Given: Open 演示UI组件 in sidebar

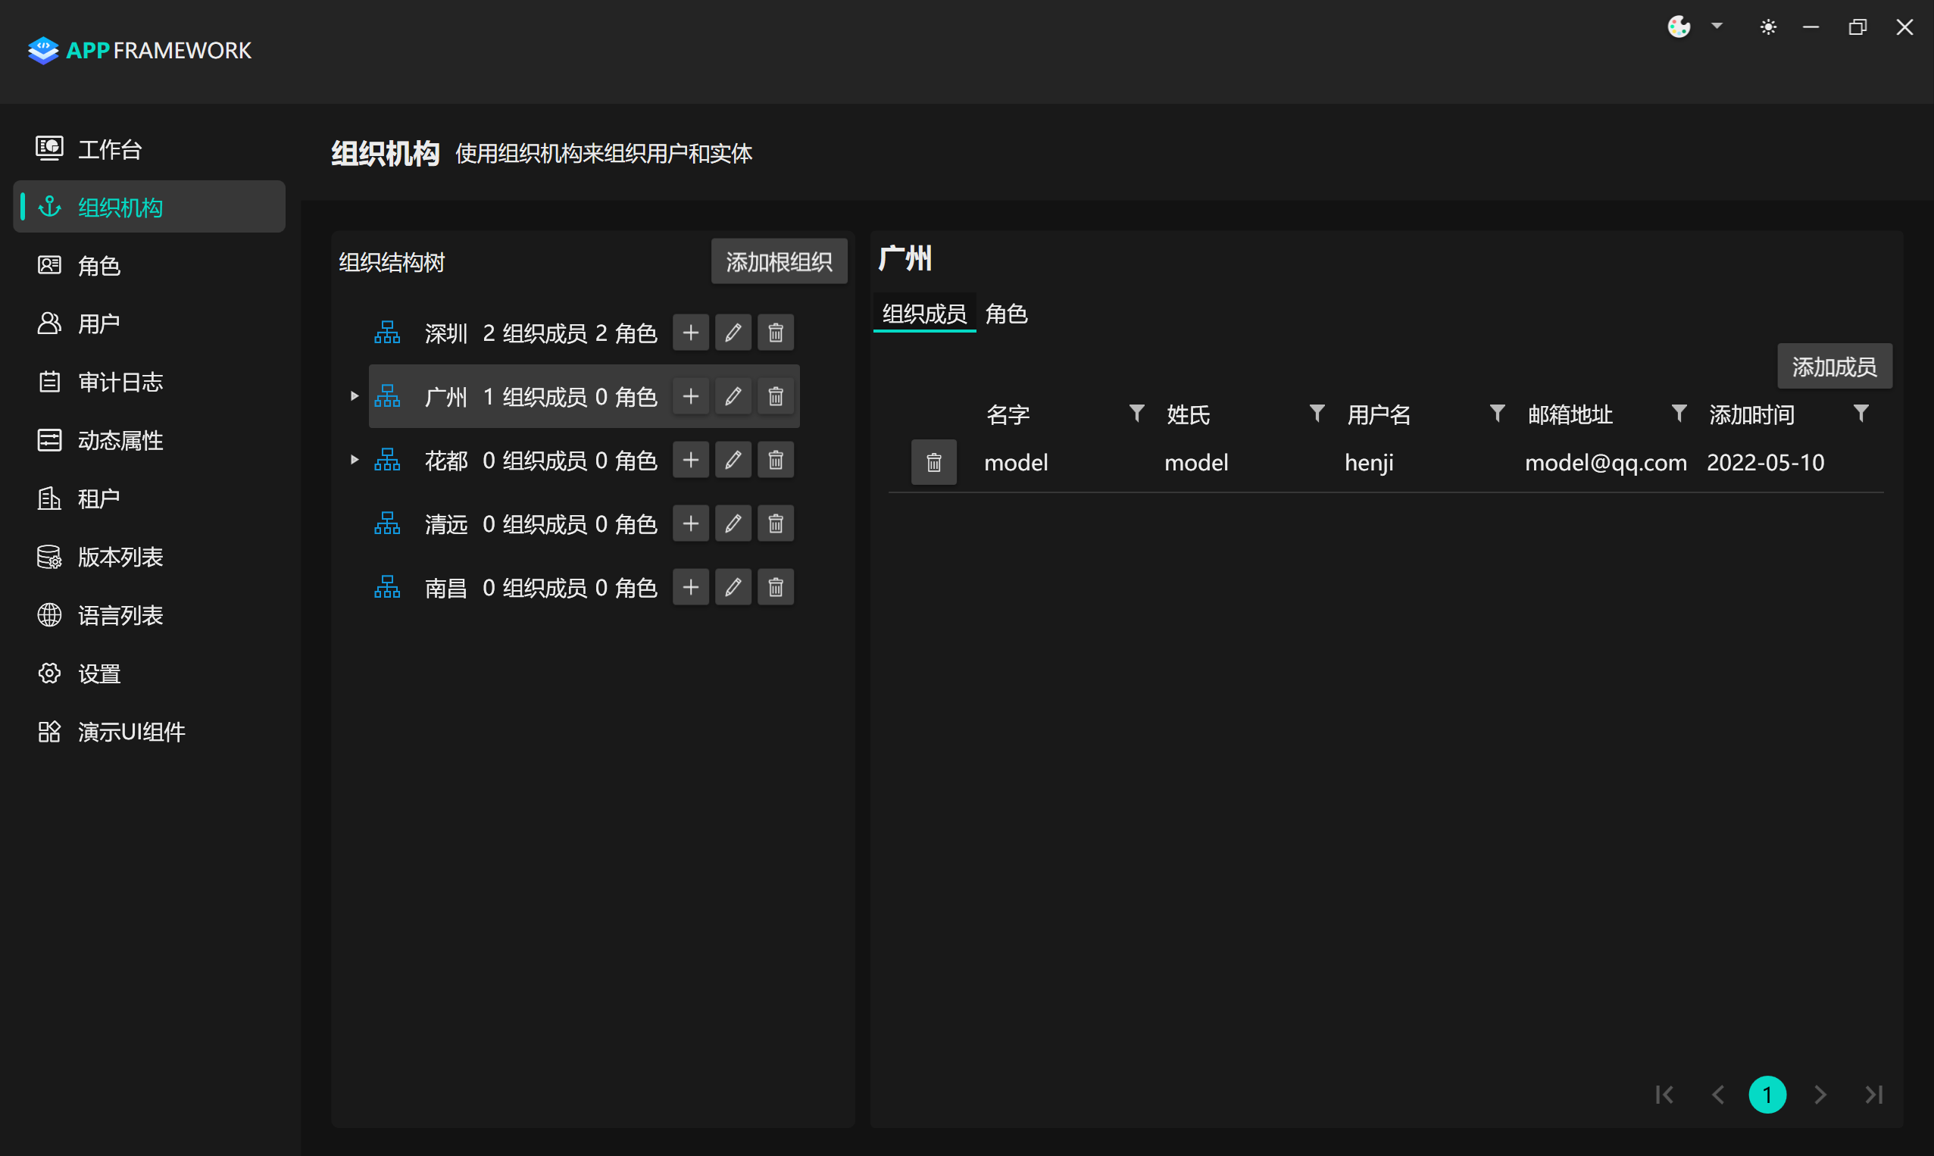Looking at the screenshot, I should pos(149,733).
